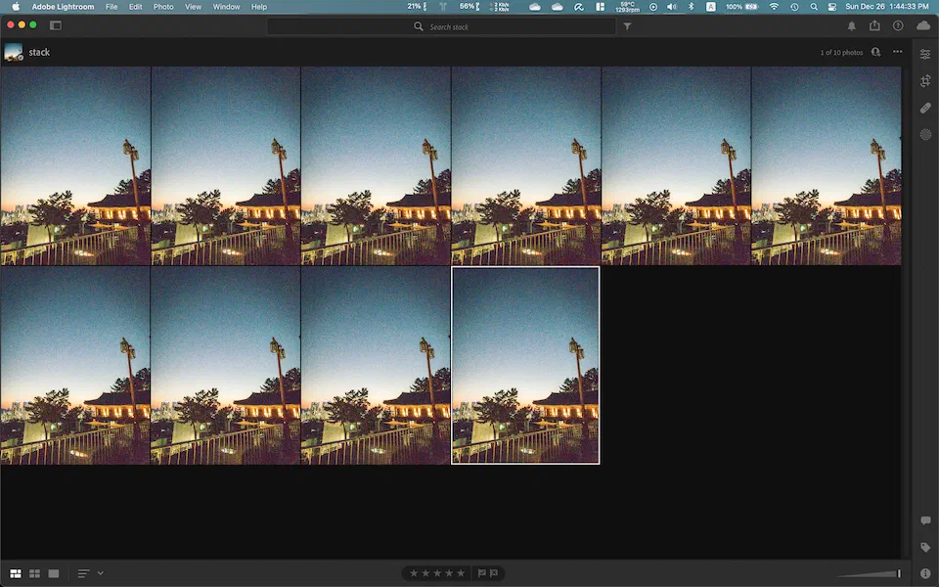Image resolution: width=939 pixels, height=587 pixels.
Task: Select the Crop and Rotate tool
Action: pyautogui.click(x=925, y=81)
